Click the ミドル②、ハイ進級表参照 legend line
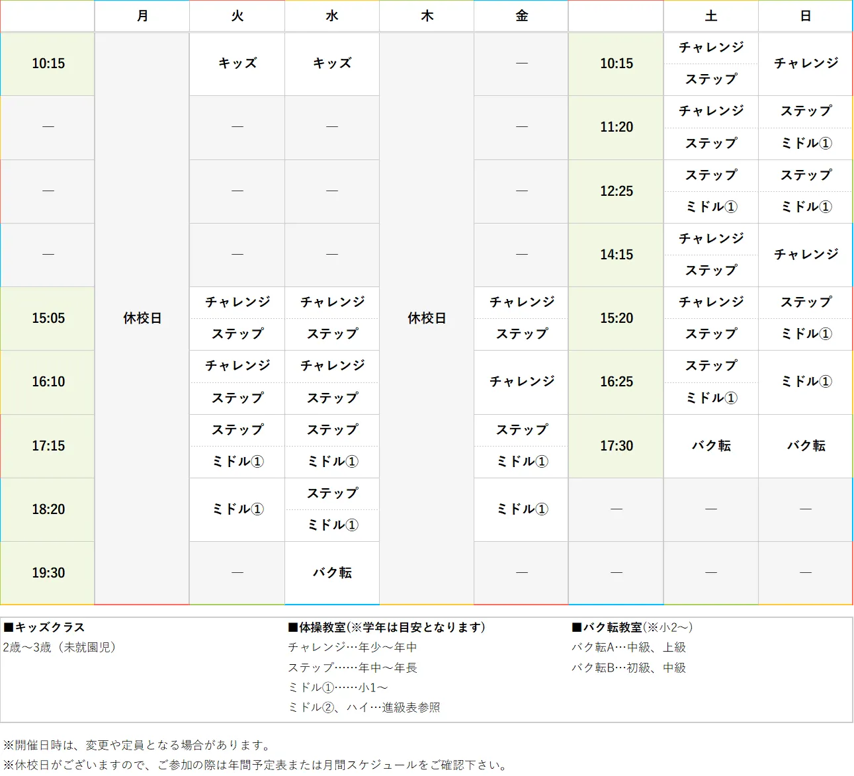Viewport: 854px width, 776px height. (x=364, y=707)
